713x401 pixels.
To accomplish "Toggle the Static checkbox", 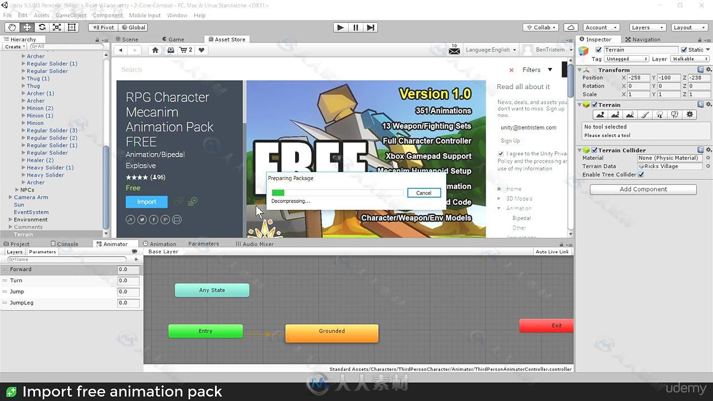I will click(x=684, y=50).
